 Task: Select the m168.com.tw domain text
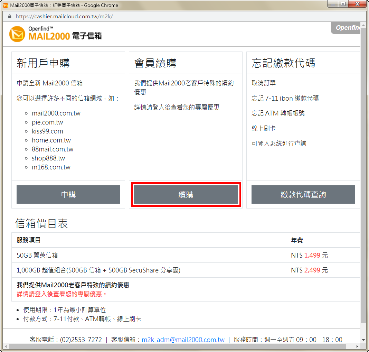pyautogui.click(x=51, y=167)
